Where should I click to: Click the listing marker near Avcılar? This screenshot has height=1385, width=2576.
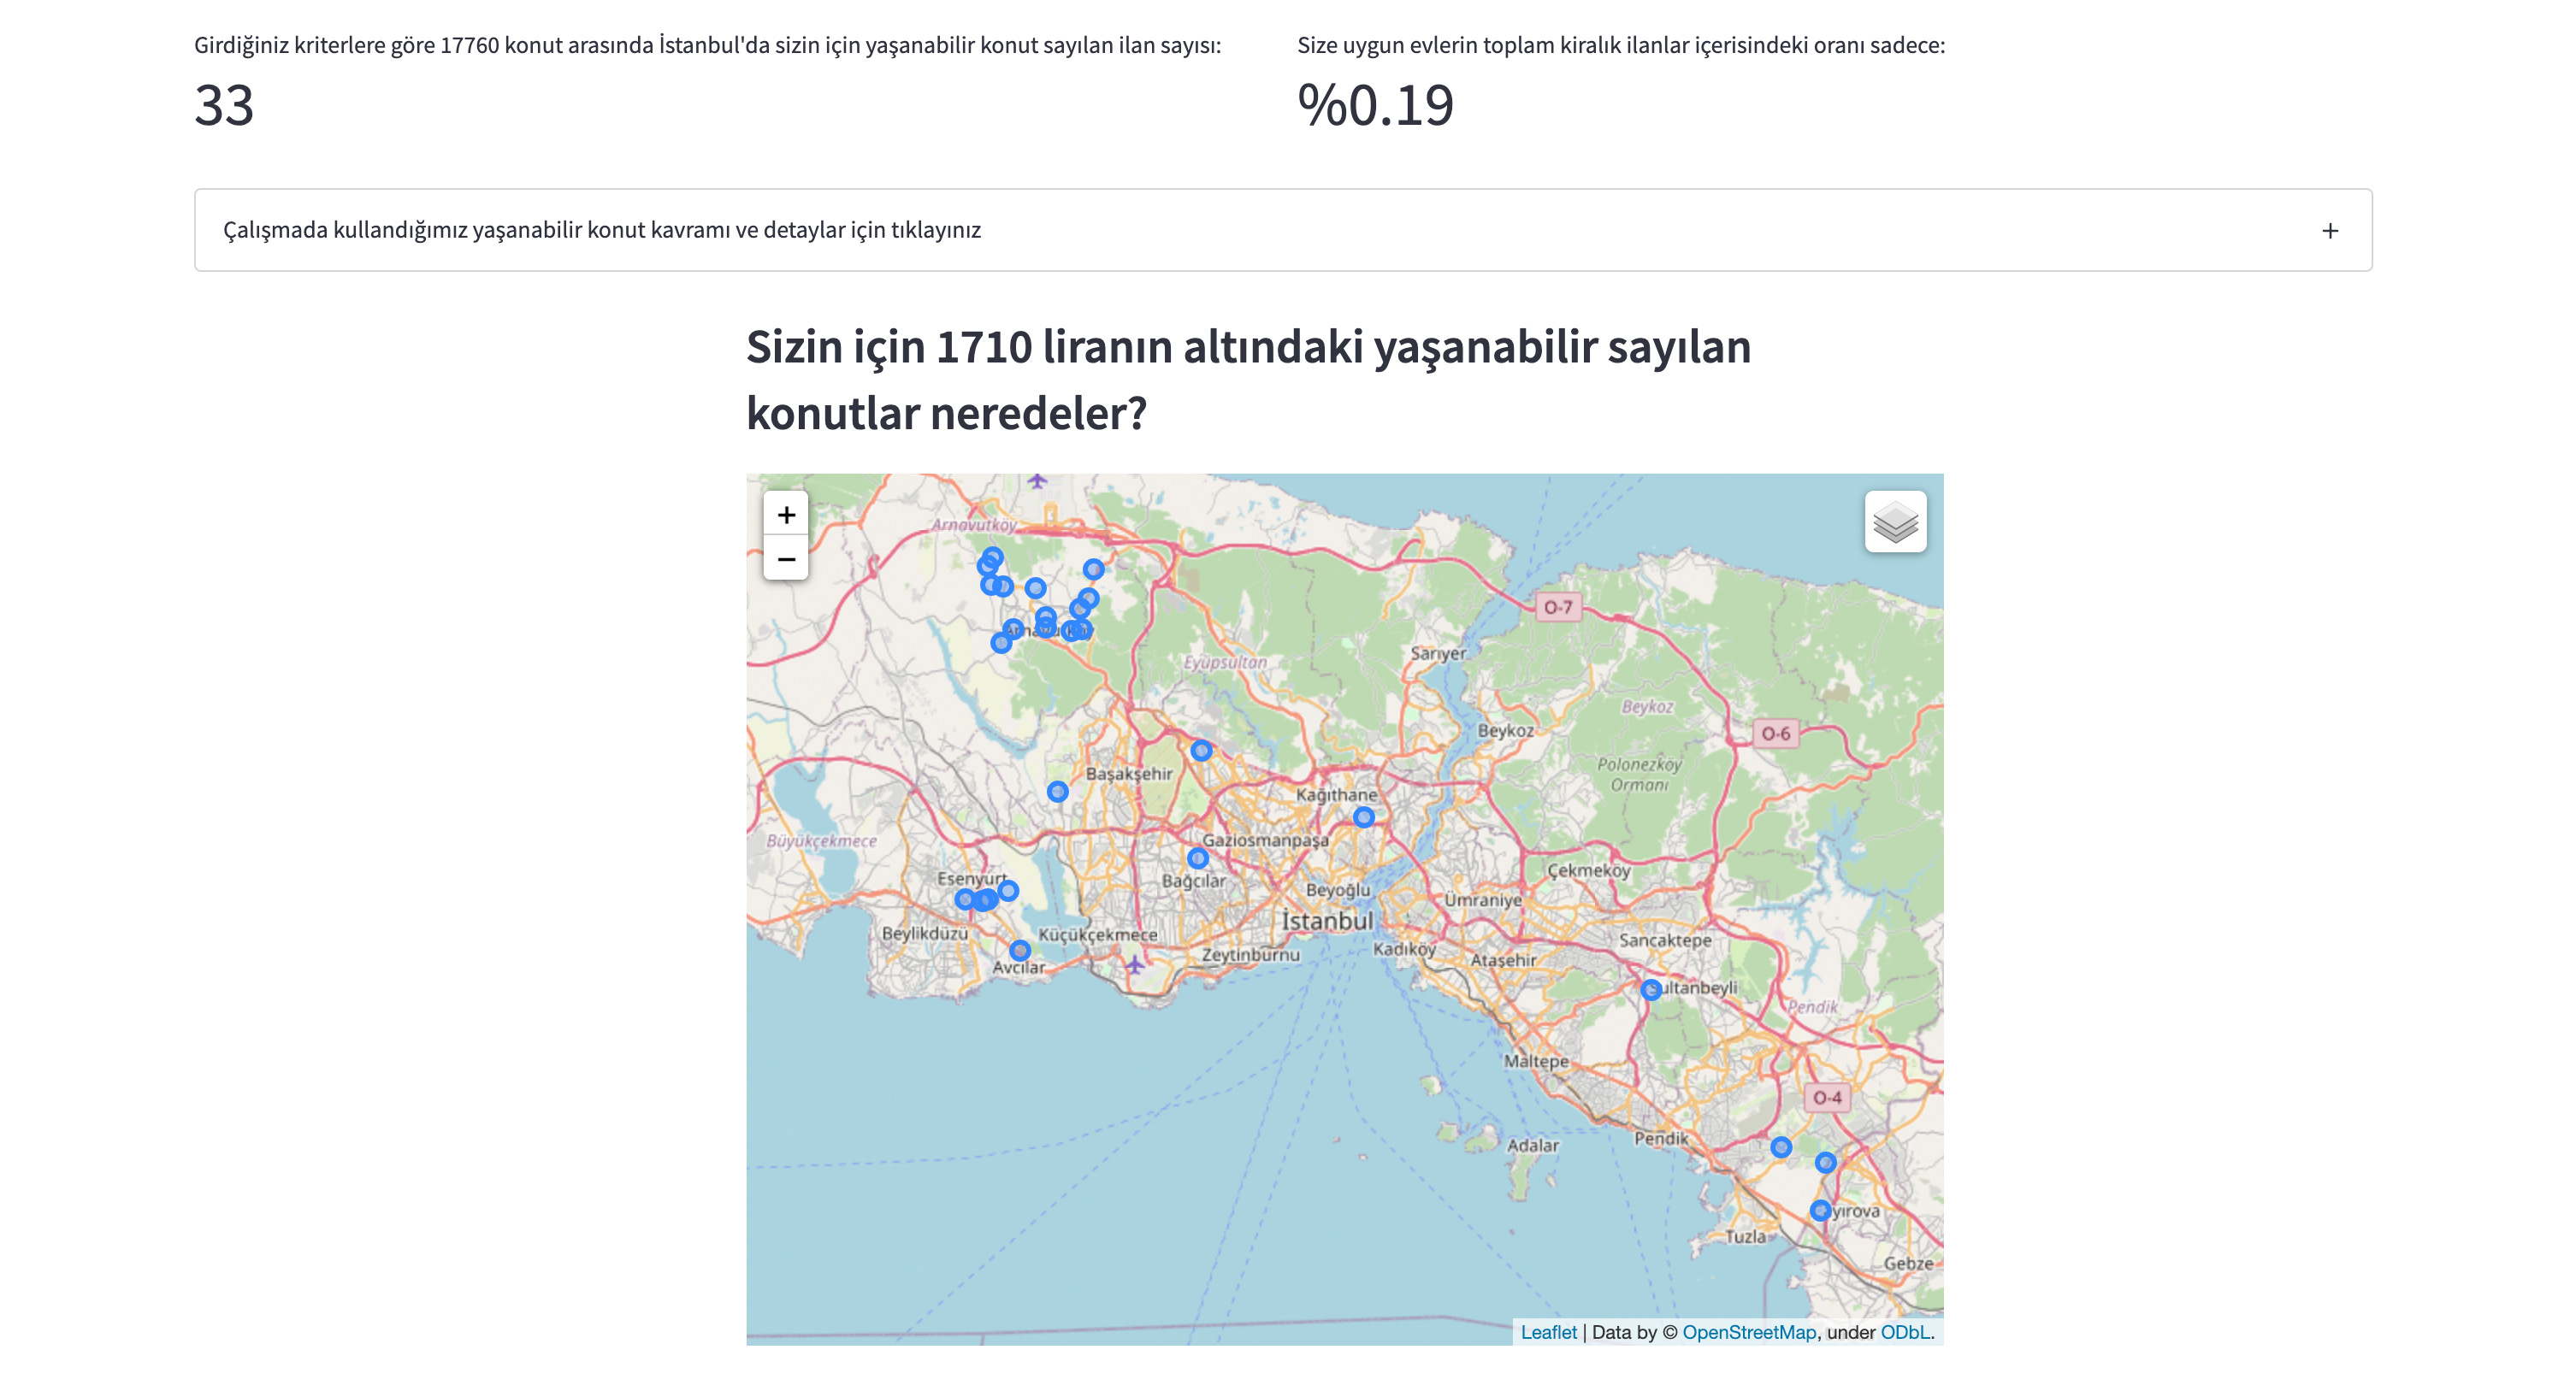coord(1019,950)
